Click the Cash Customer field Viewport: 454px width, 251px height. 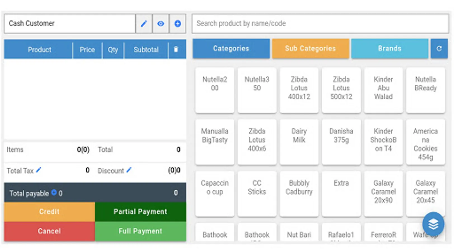[70, 23]
